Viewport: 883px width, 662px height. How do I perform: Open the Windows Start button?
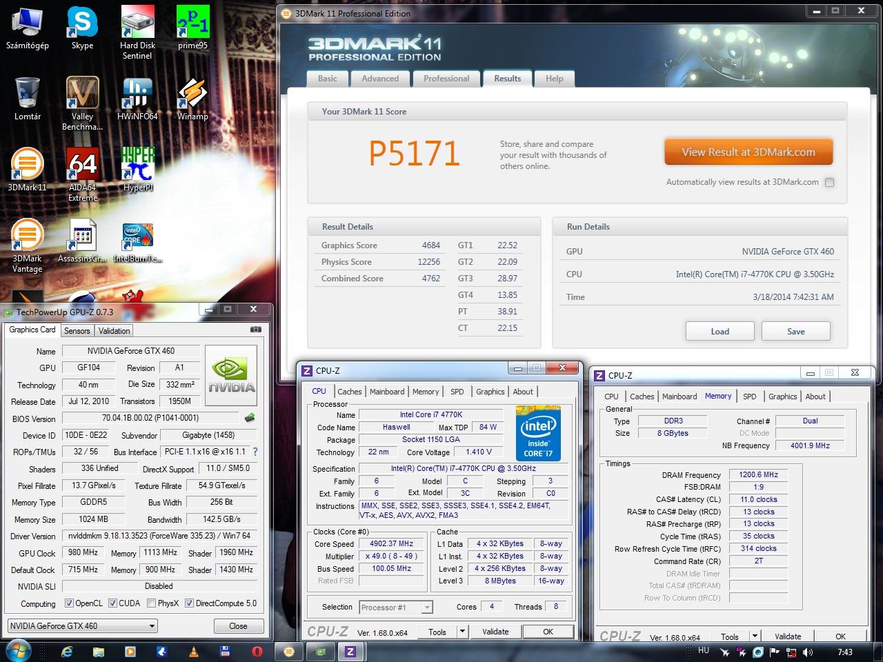(19, 651)
